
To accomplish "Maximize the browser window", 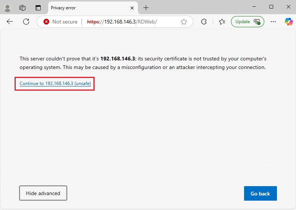I will click(271, 7).
